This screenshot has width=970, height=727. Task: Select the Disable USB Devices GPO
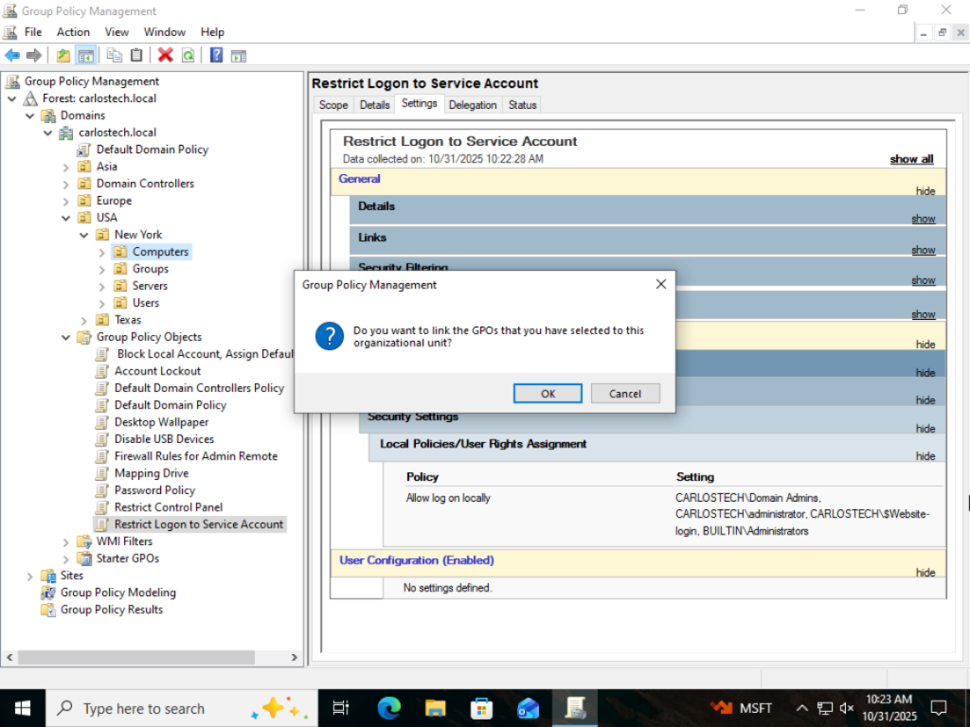pyautogui.click(x=164, y=439)
